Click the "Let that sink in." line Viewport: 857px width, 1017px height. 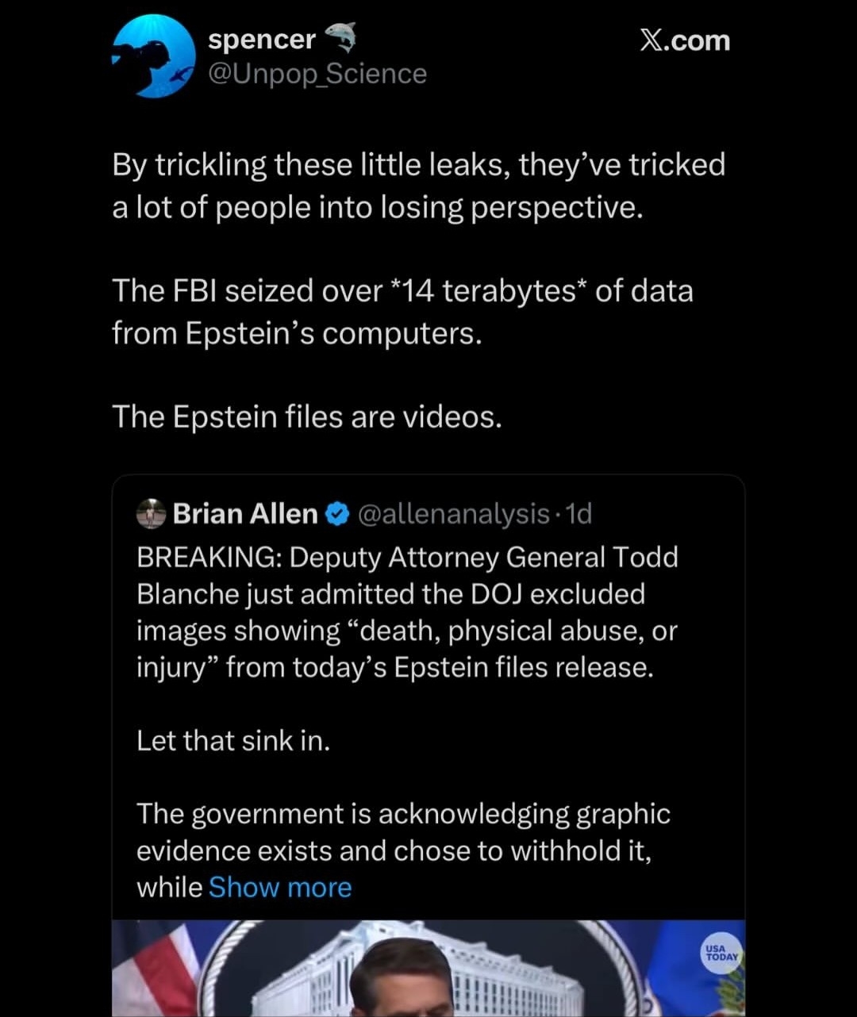pyautogui.click(x=233, y=740)
